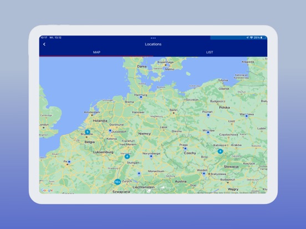Viewport: 306px width, 229px height.
Task: Click the Berlin label on map
Action: [x=174, y=110]
